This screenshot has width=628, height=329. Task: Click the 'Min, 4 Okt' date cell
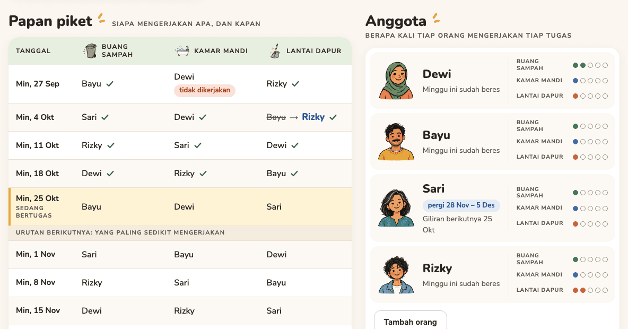tap(35, 117)
